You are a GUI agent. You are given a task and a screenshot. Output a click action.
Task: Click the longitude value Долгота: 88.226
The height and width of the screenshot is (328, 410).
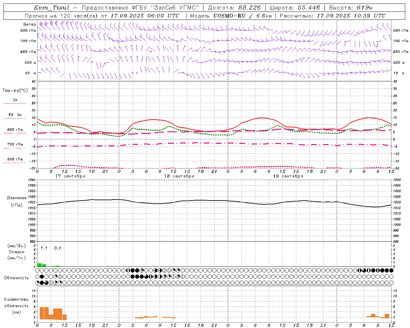234,8
